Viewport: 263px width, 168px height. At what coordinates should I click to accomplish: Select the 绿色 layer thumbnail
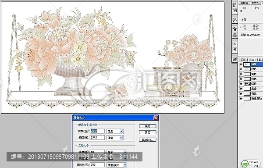(x=247, y=69)
